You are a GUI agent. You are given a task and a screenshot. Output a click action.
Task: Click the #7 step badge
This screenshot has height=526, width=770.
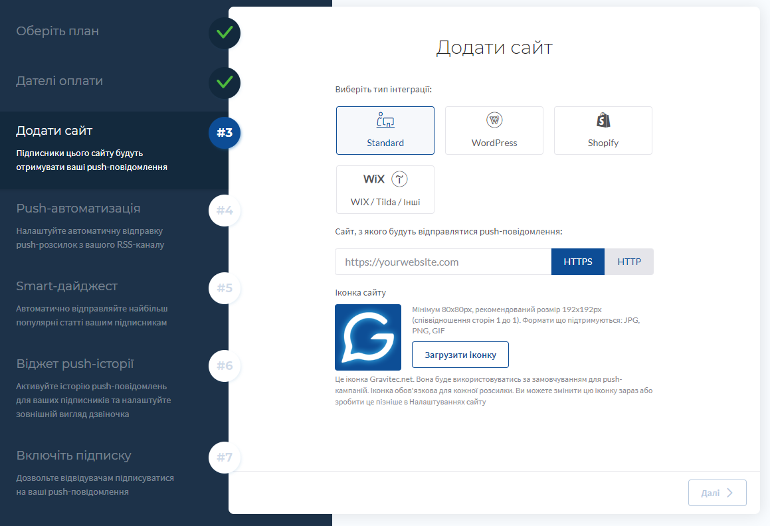coord(225,457)
